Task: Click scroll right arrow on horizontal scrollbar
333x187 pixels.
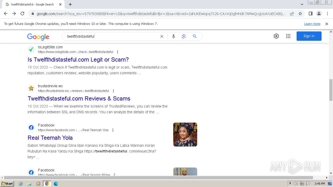Action: coord(327,178)
